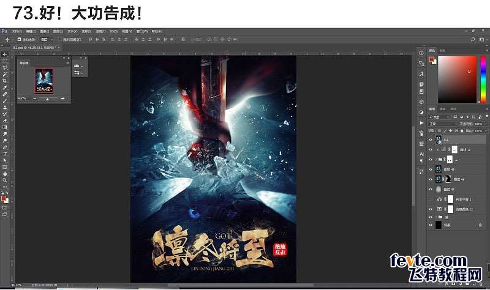
Task: Expand the layer group named 1
Action: pos(436,160)
